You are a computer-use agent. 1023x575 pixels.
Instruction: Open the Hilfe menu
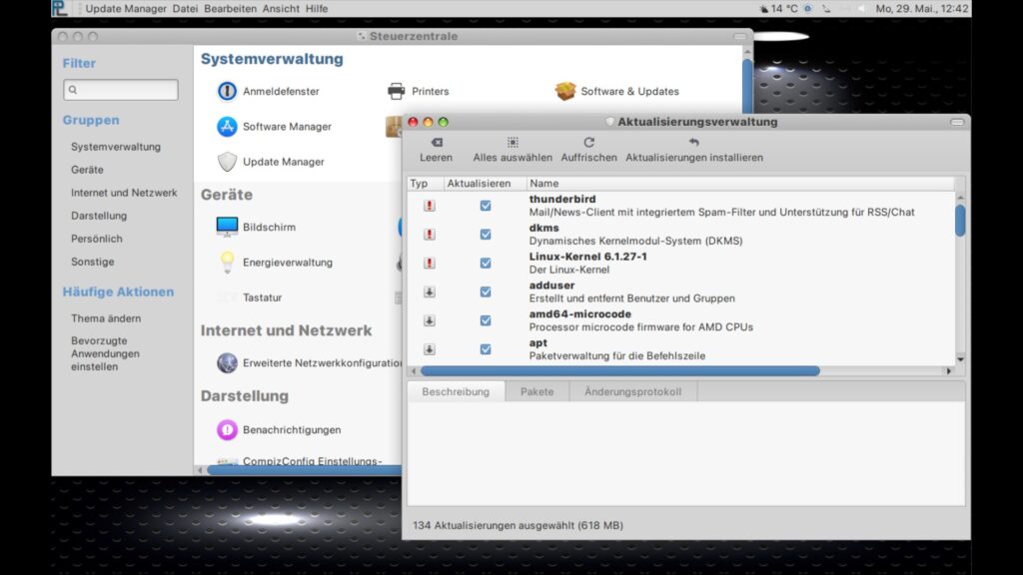317,8
